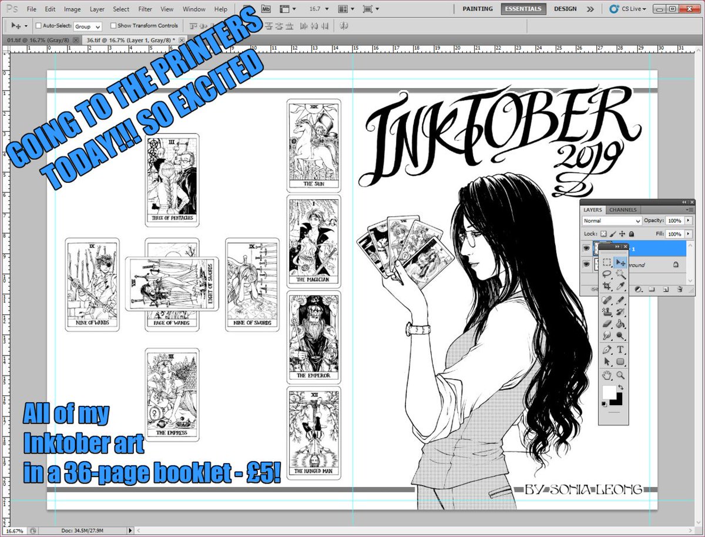
Task: Switch to the Design workspace
Action: (565, 9)
